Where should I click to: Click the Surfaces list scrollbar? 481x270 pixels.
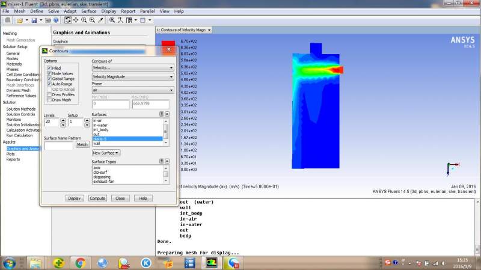coord(166,132)
